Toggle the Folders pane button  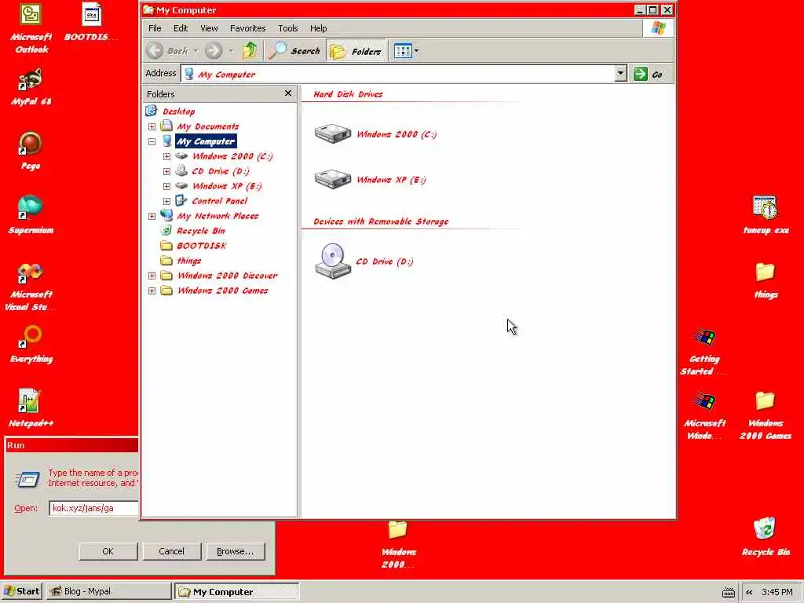[x=356, y=51]
